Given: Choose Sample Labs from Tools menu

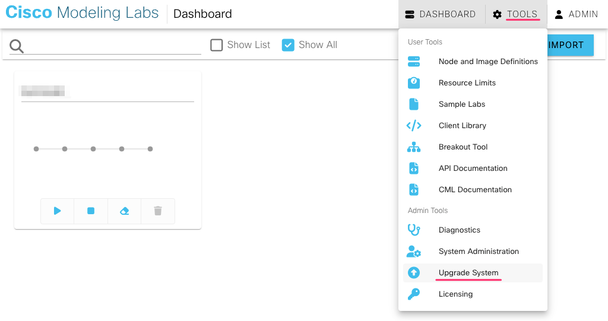Looking at the screenshot, I should (x=473, y=104).
